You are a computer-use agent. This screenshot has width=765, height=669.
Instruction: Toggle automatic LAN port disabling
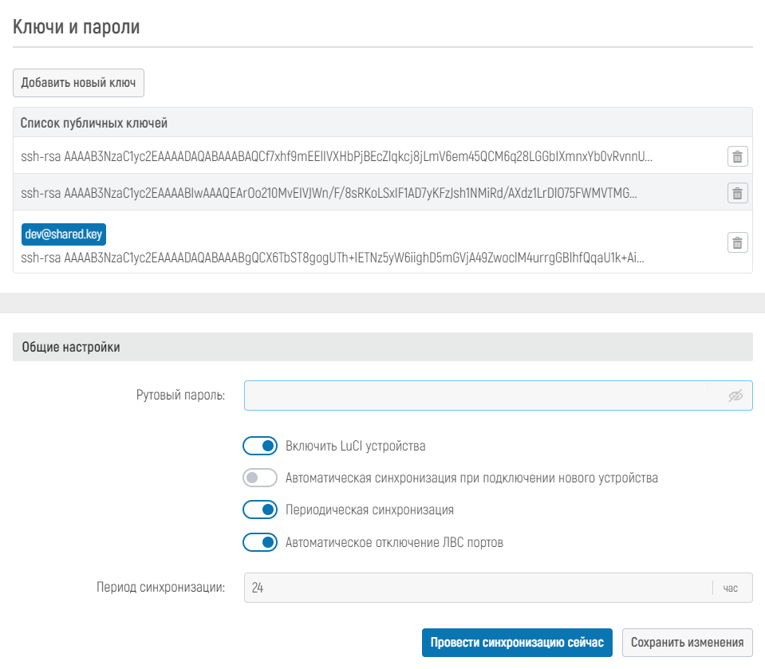point(260,543)
